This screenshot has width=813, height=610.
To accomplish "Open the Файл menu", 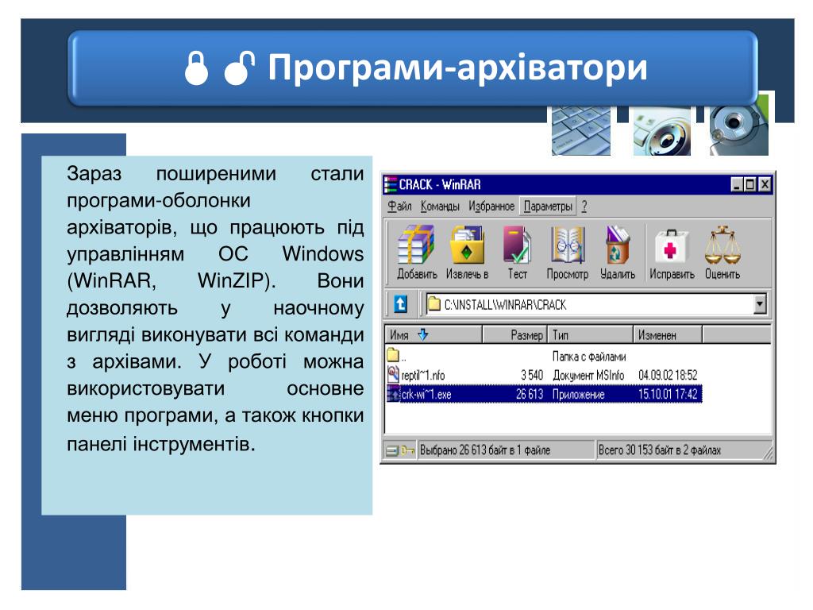I will click(399, 206).
